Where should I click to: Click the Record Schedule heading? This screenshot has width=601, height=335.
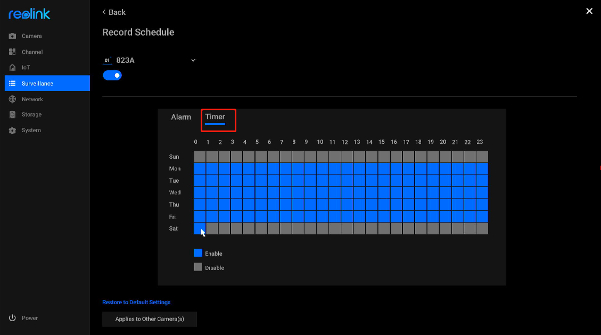pos(138,32)
